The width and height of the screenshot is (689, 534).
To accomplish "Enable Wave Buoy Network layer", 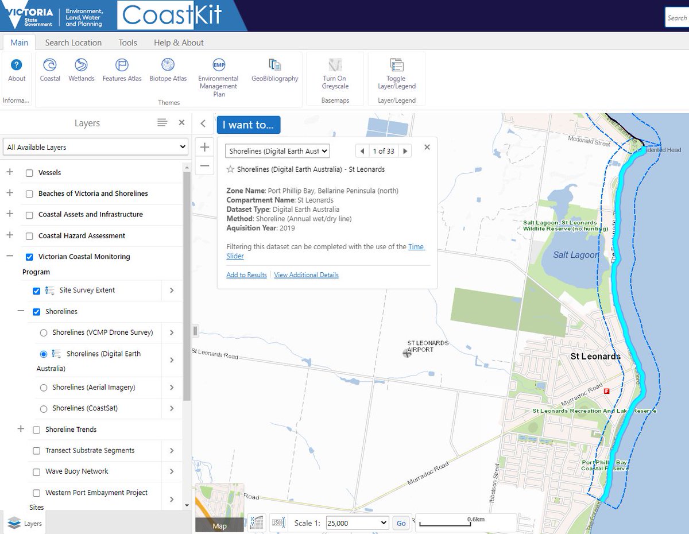I will point(37,472).
